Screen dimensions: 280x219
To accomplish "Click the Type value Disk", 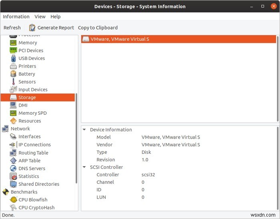I will [146, 152].
